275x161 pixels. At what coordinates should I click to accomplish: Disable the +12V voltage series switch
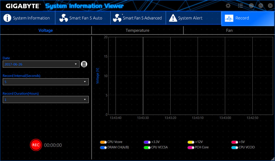click(x=191, y=142)
